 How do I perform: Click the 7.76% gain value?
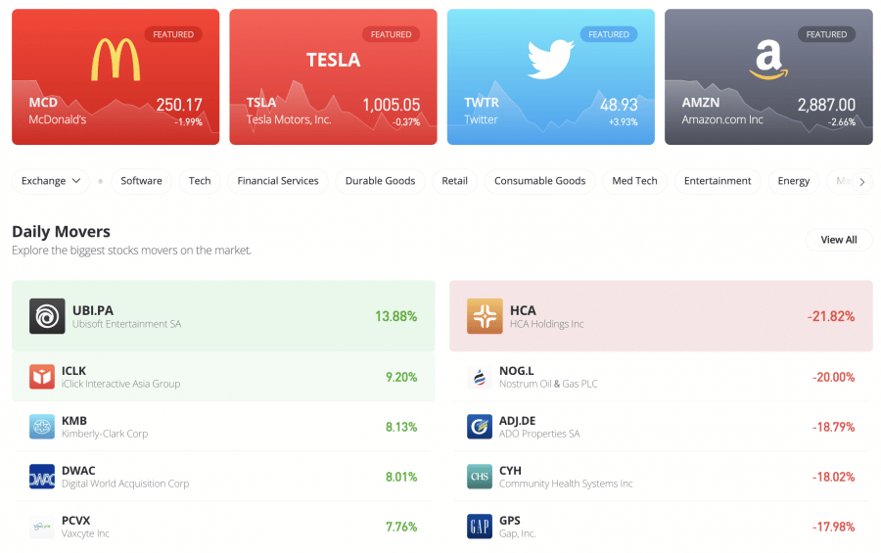[401, 528]
